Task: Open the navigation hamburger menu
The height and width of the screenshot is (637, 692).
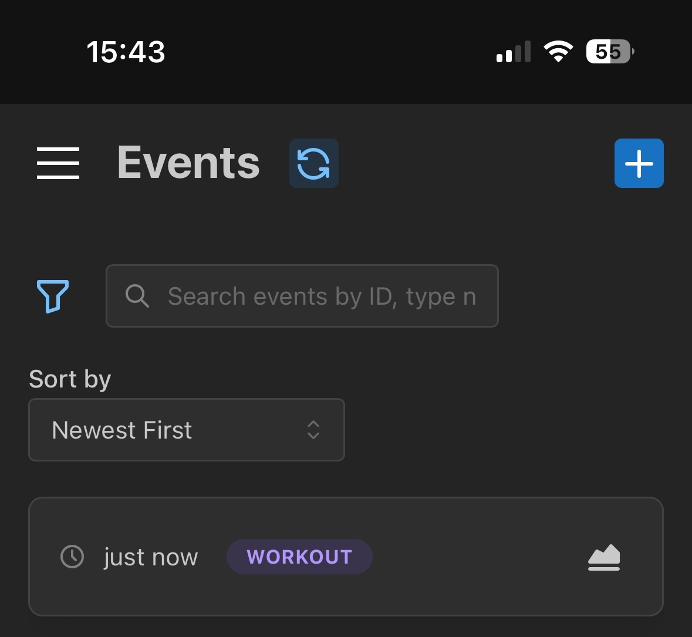Action: click(x=58, y=163)
